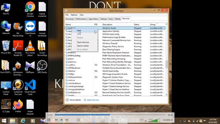Select the Laptop model.txt file icon
The image size is (220, 124).
[42, 9]
